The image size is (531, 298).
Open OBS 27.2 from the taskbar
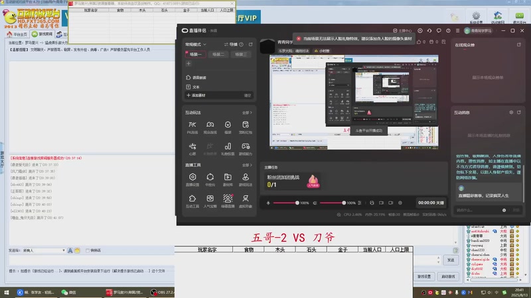click(x=162, y=292)
